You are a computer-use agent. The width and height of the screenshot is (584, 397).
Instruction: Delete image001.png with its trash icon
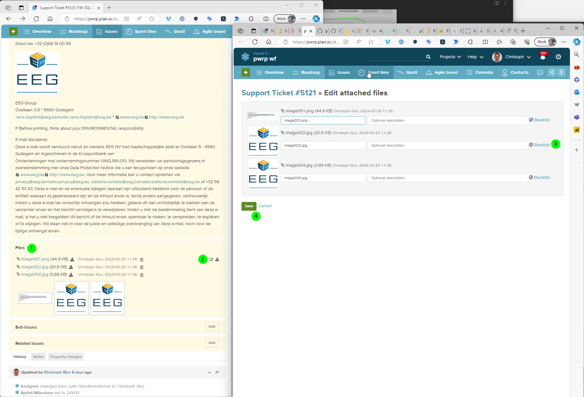[x=142, y=259]
